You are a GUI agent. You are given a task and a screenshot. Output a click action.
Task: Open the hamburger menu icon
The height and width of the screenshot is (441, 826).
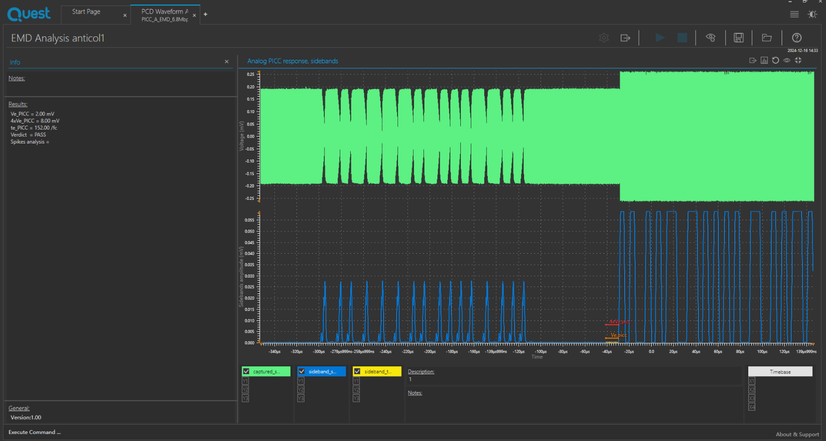point(794,14)
